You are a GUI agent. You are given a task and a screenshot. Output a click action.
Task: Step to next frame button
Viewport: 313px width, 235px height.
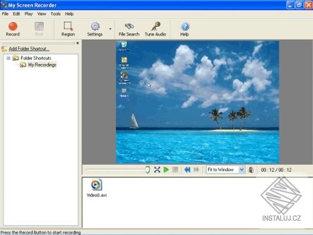click(196, 170)
